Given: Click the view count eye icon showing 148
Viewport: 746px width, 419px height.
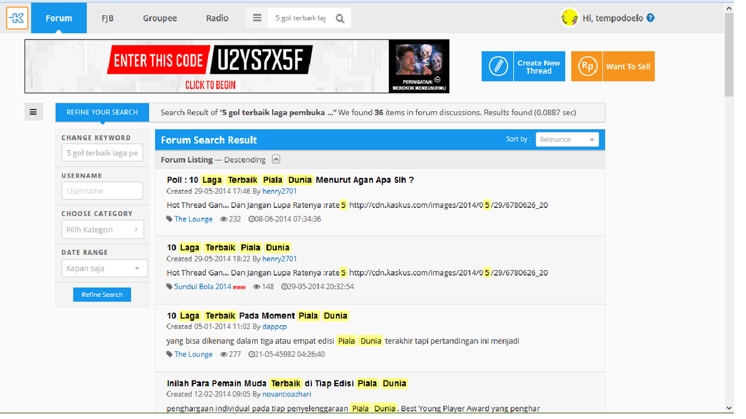Looking at the screenshot, I should coord(257,286).
